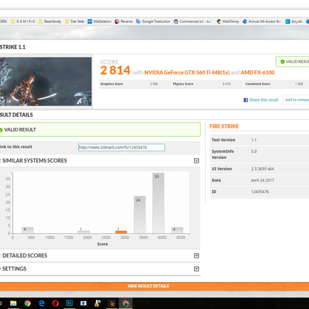Click the orange 3000 score bar in chart
This screenshot has height=309, width=309.
click(x=121, y=232)
